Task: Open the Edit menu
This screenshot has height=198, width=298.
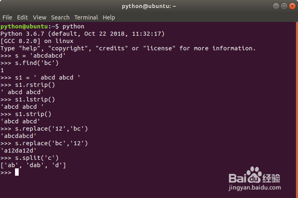Action: pos(22,17)
